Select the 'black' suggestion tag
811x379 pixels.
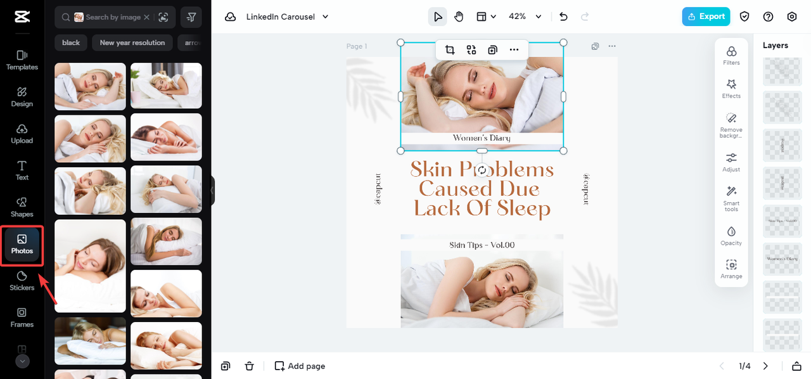(x=71, y=42)
